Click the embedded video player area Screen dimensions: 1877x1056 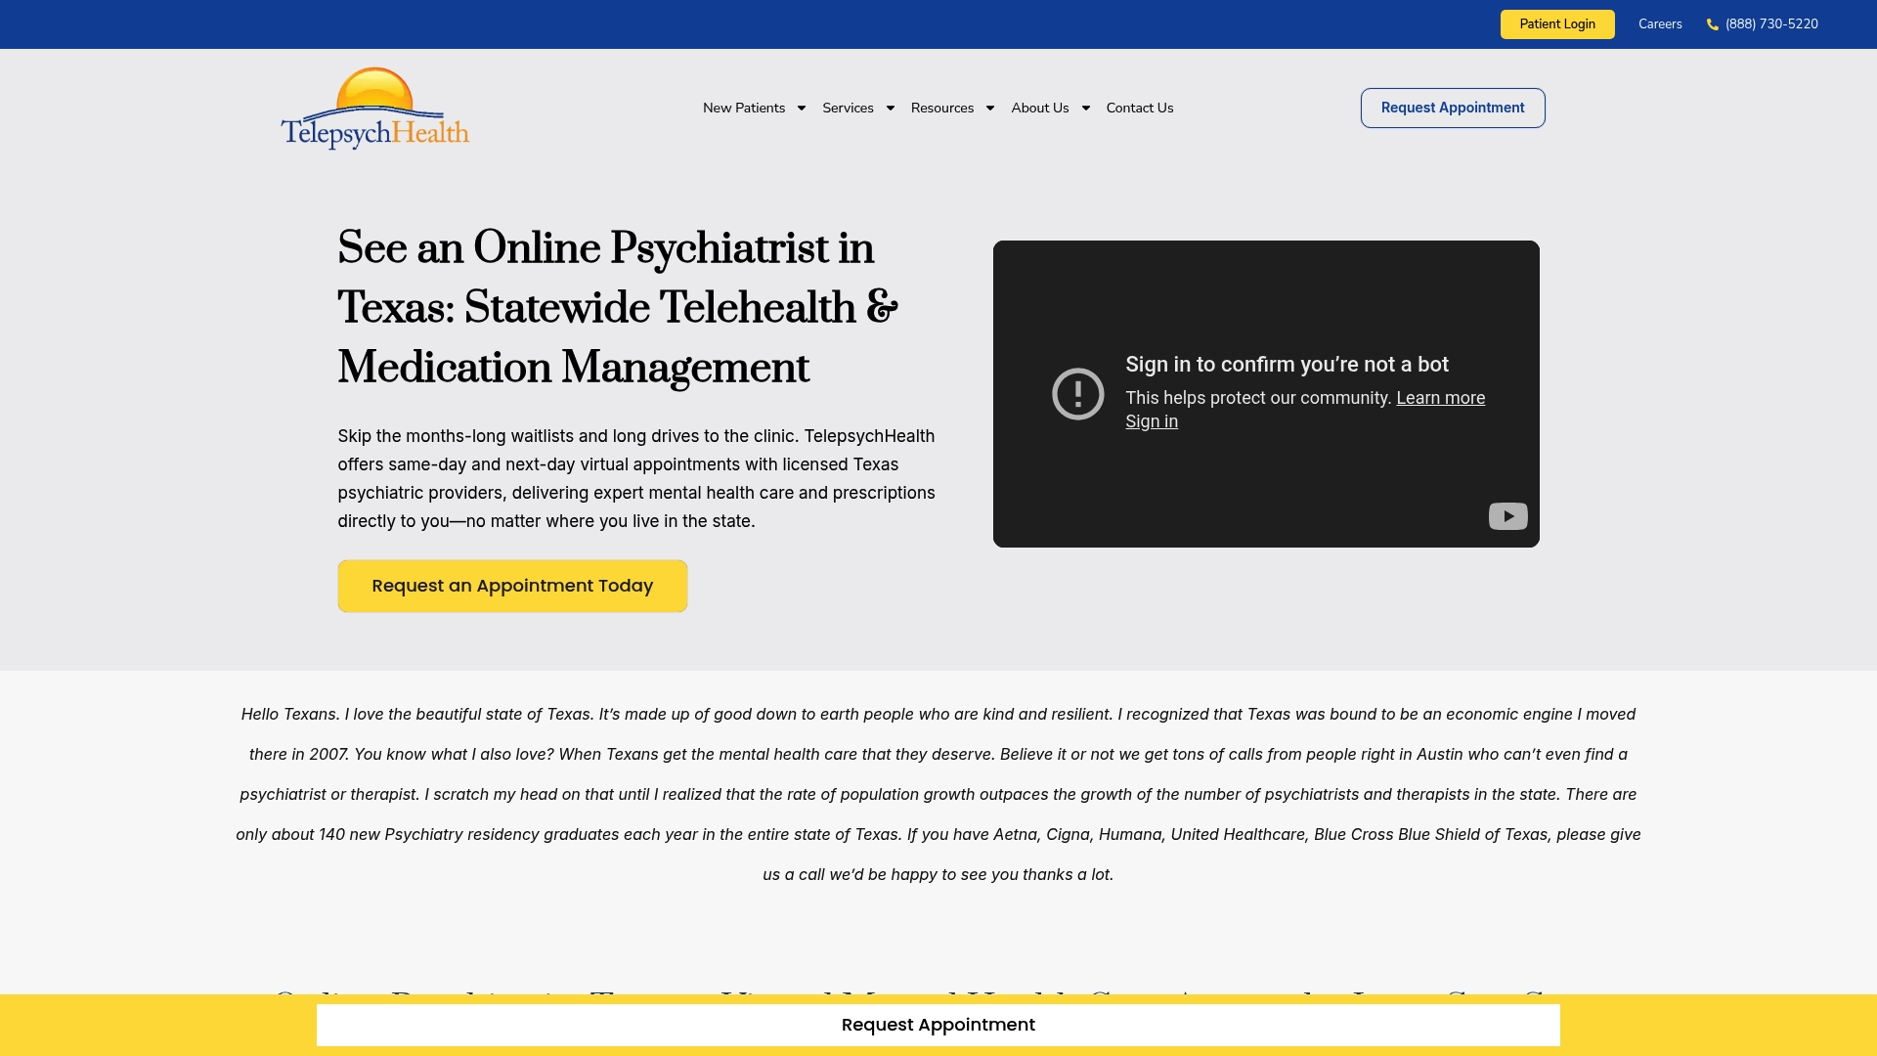tap(1266, 394)
